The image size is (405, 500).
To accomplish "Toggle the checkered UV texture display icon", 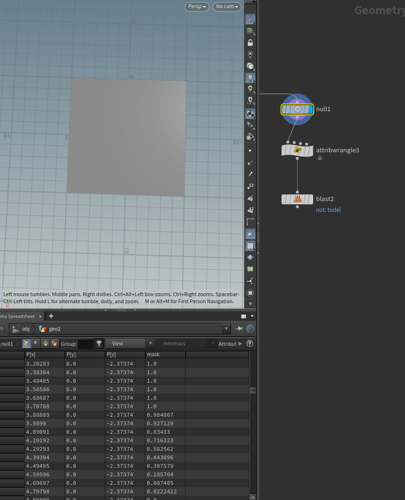I will (250, 246).
